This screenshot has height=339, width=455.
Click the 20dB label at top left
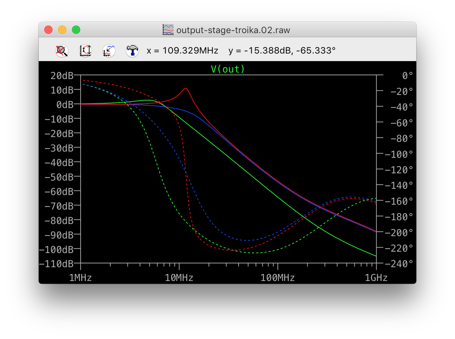62,76
